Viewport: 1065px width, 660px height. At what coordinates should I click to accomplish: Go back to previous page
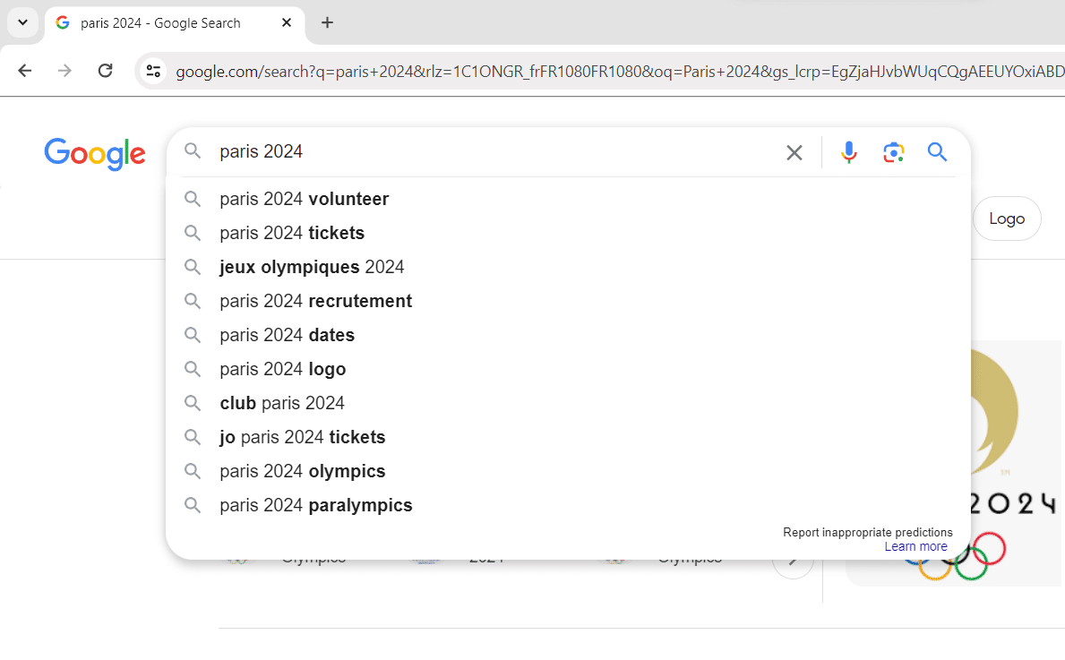[25, 71]
